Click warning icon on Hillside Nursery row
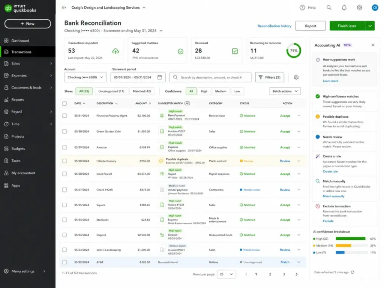384x288 pixels. pos(161,161)
